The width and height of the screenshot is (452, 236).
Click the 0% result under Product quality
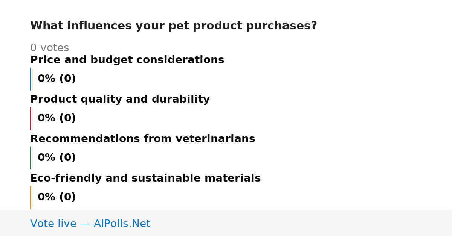click(56, 118)
